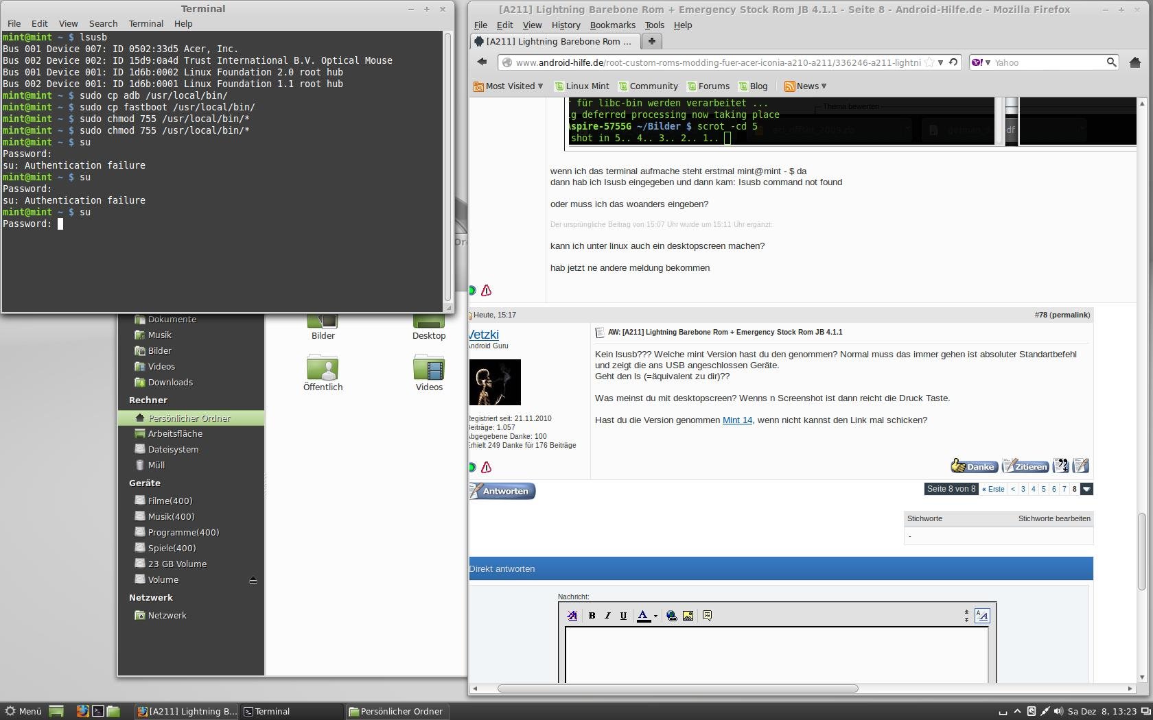This screenshot has width=1153, height=720.
Task: Open Firefox Bookmarks menu
Action: click(x=612, y=25)
